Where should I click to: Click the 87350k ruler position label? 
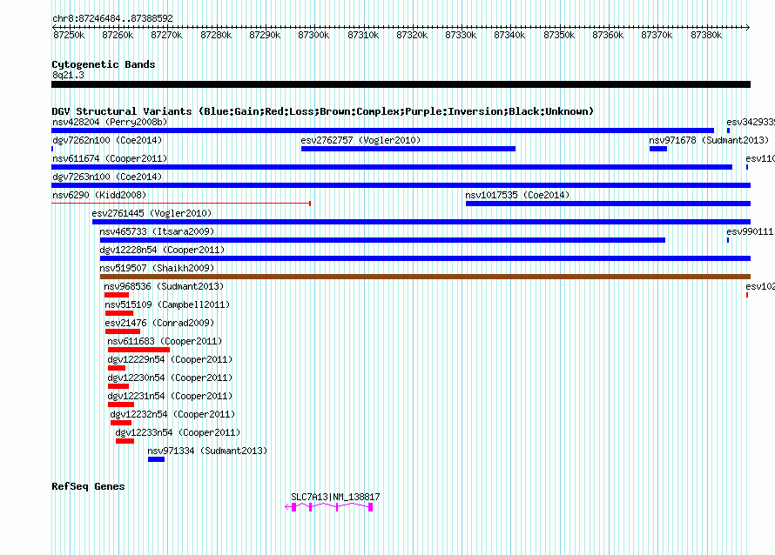coord(559,35)
